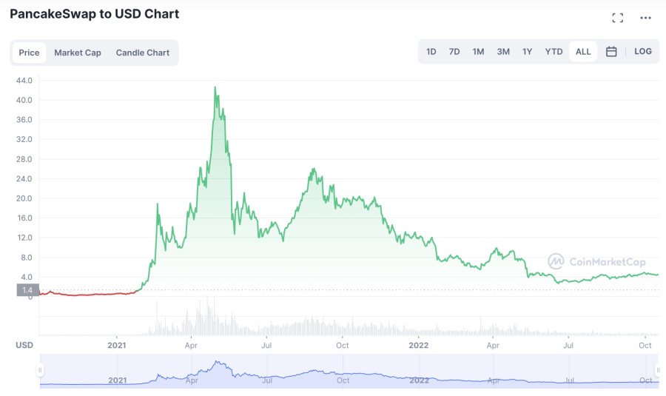Image resolution: width=666 pixels, height=396 pixels.
Task: Open the three-dot more options menu
Action: click(x=646, y=18)
